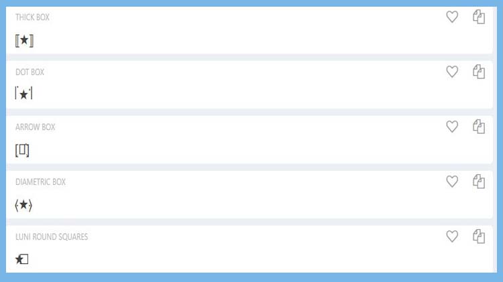This screenshot has width=503, height=282.
Task: Copy the Luni Round Squares text
Action: click(x=479, y=236)
